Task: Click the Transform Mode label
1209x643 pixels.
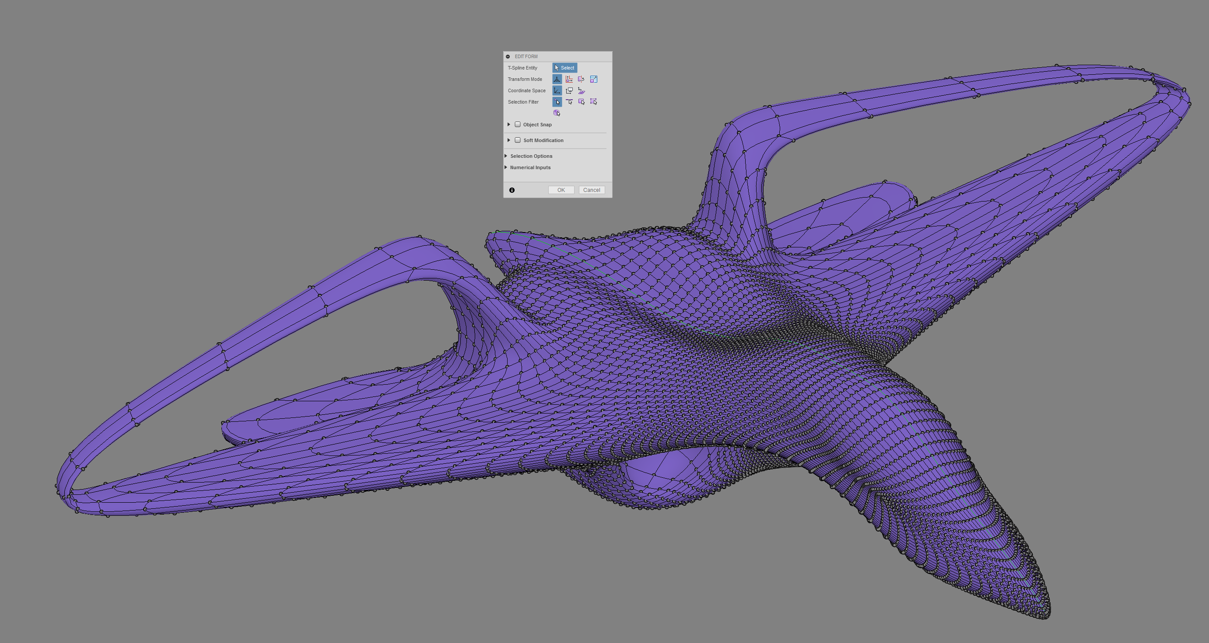Action: pyautogui.click(x=525, y=79)
